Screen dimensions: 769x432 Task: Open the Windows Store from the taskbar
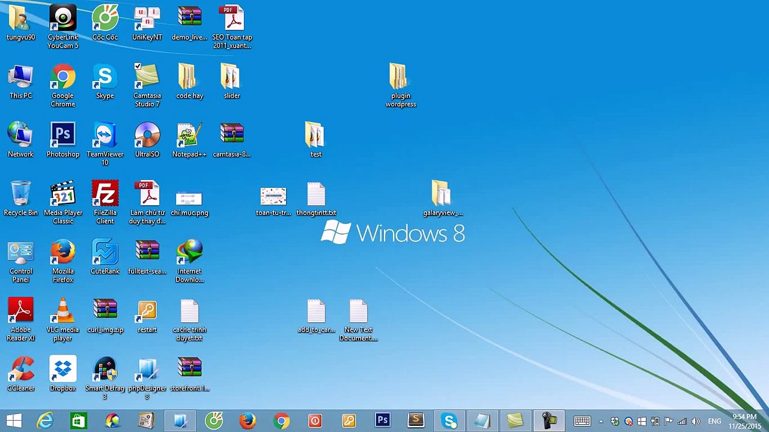tap(78, 421)
